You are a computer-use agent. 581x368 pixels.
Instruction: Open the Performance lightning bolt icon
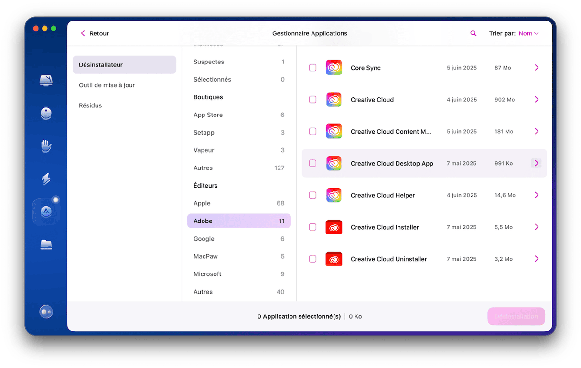46,179
